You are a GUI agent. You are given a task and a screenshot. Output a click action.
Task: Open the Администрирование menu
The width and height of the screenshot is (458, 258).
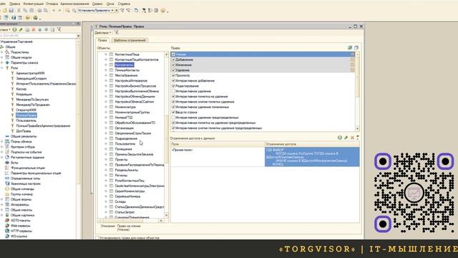coord(74,4)
